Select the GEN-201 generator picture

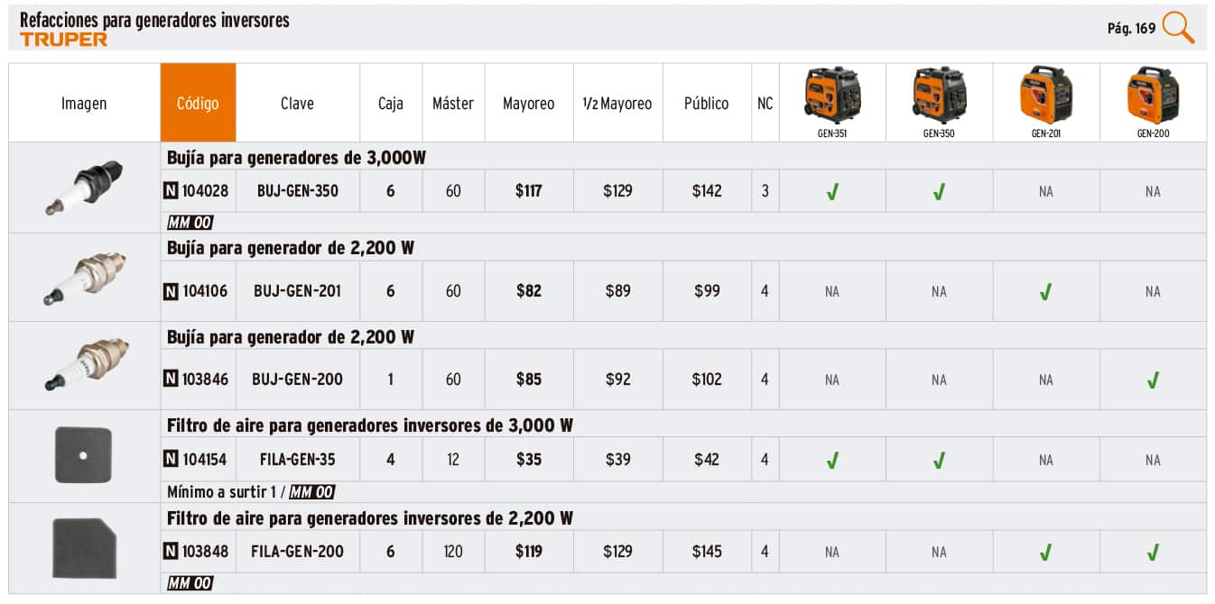tap(1045, 96)
